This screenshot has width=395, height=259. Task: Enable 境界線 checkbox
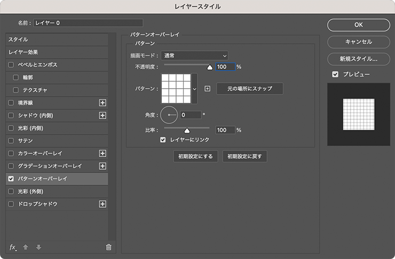click(x=11, y=103)
